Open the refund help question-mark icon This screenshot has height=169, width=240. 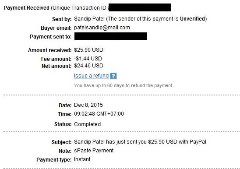113,76
